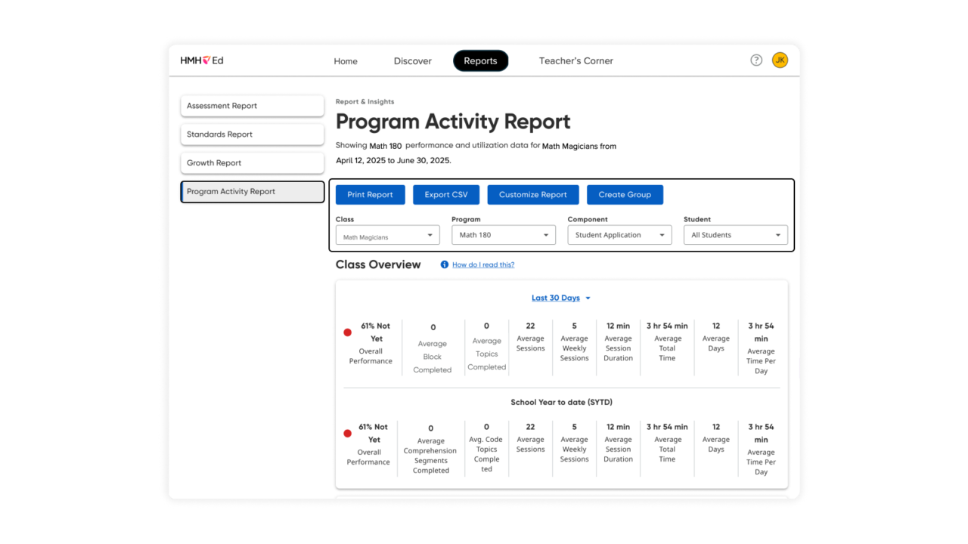Click the Customize Report button
Image resolution: width=968 pixels, height=544 pixels.
point(533,195)
